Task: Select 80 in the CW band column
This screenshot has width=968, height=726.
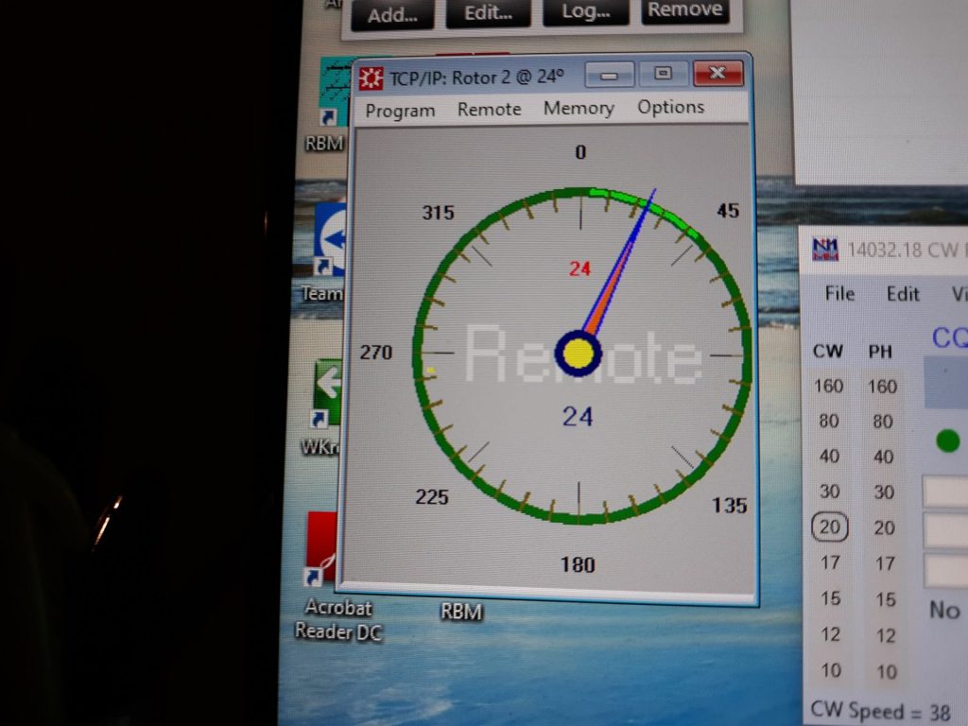Action: 828,421
